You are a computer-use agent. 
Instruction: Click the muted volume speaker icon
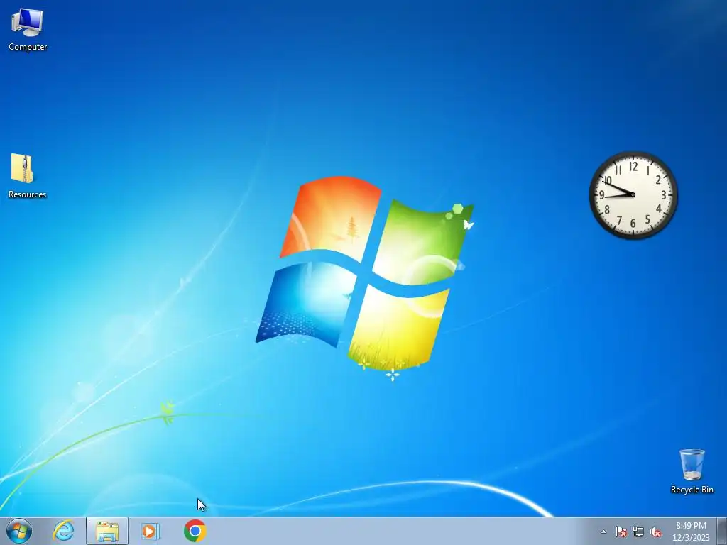pos(655,532)
